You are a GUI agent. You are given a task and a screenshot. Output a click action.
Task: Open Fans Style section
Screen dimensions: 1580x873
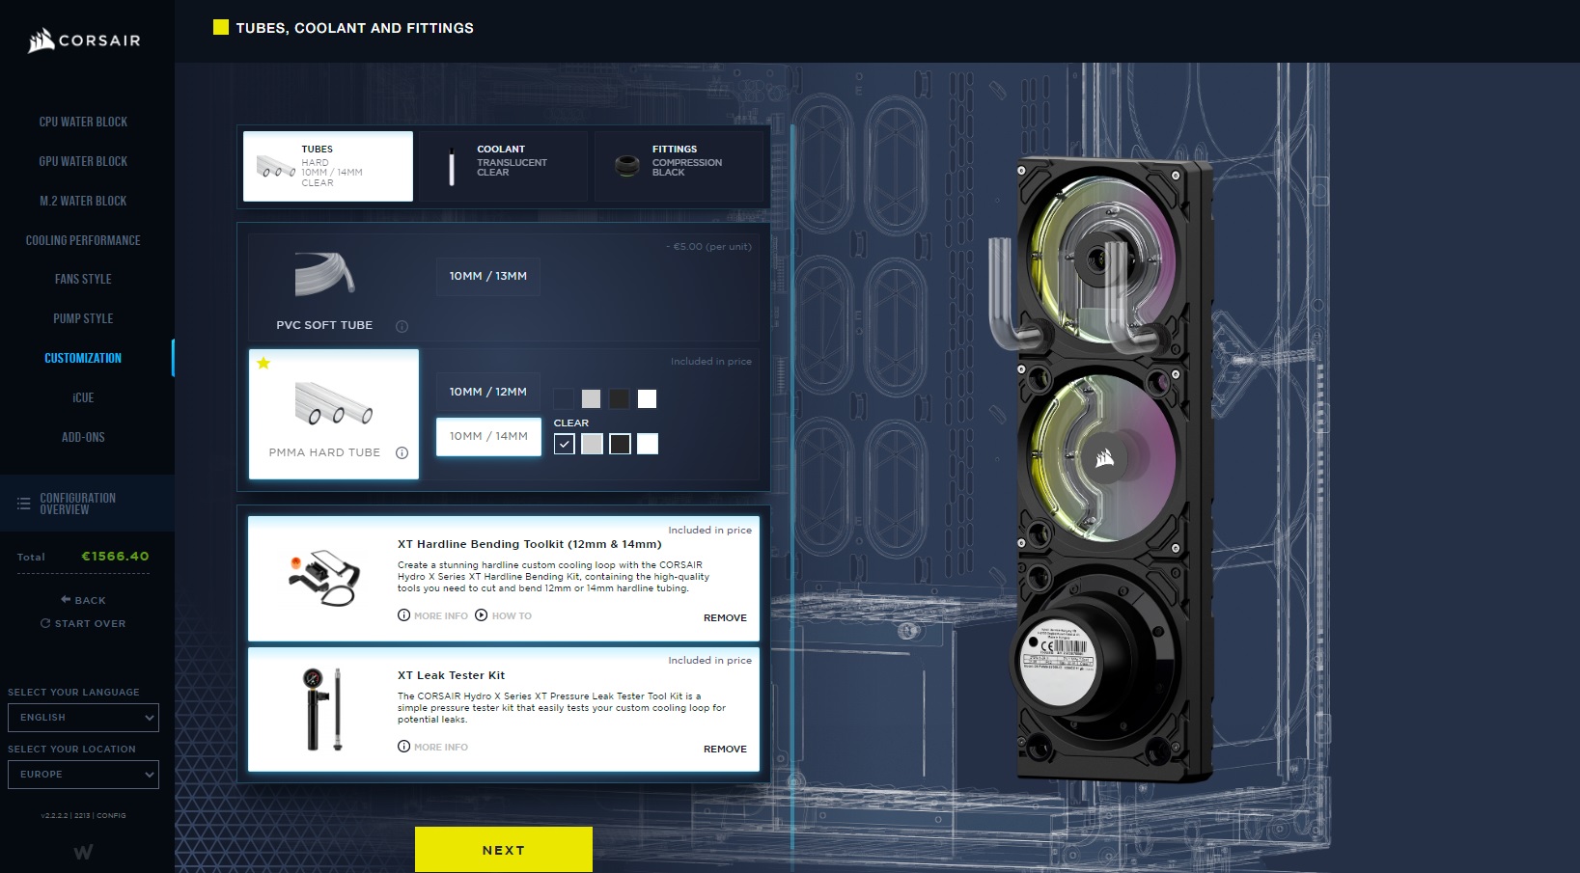tap(83, 279)
